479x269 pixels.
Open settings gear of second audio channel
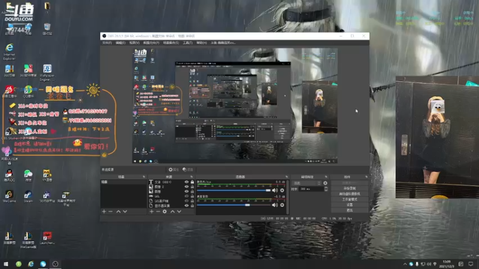282,205
